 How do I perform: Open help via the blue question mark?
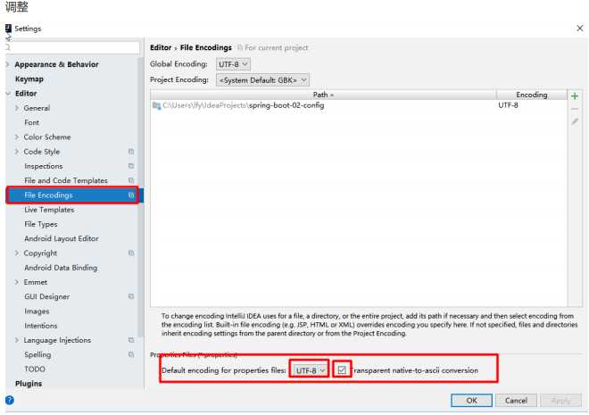click(x=10, y=400)
